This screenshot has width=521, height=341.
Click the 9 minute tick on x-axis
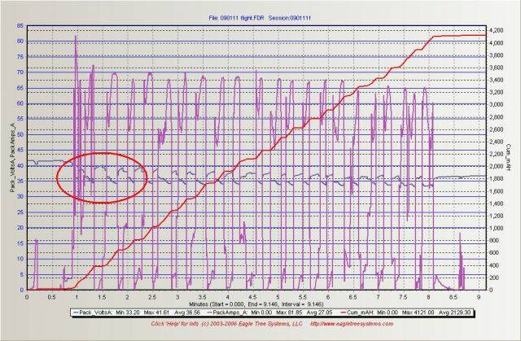pos(480,296)
